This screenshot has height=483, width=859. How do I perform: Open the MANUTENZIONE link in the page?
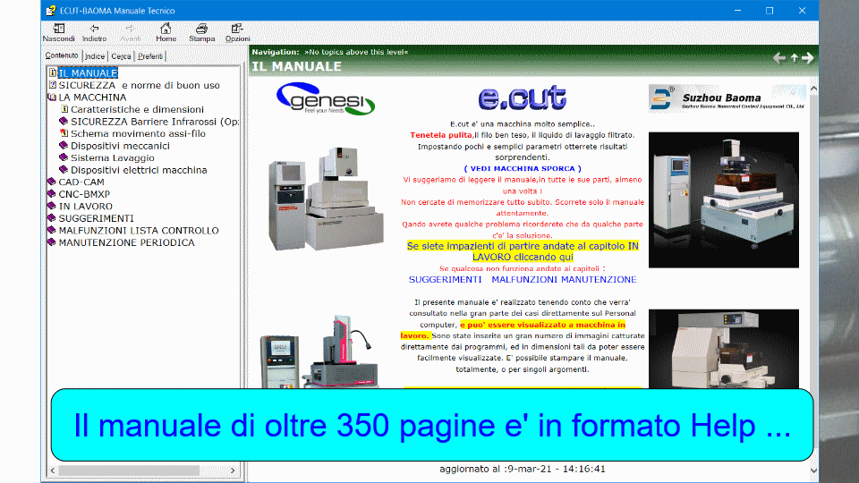599,279
